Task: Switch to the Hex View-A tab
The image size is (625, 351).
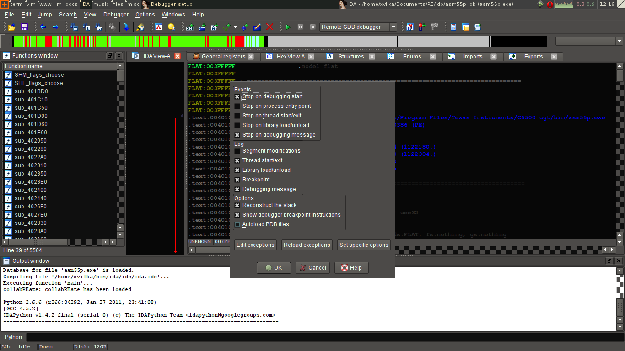Action: point(291,57)
